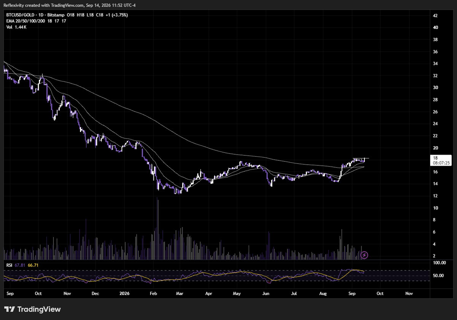Click the TradingView logo at bottom

[32, 309]
